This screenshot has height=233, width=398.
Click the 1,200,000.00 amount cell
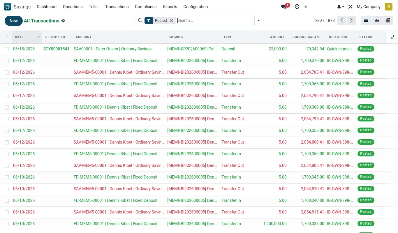(x=275, y=224)
